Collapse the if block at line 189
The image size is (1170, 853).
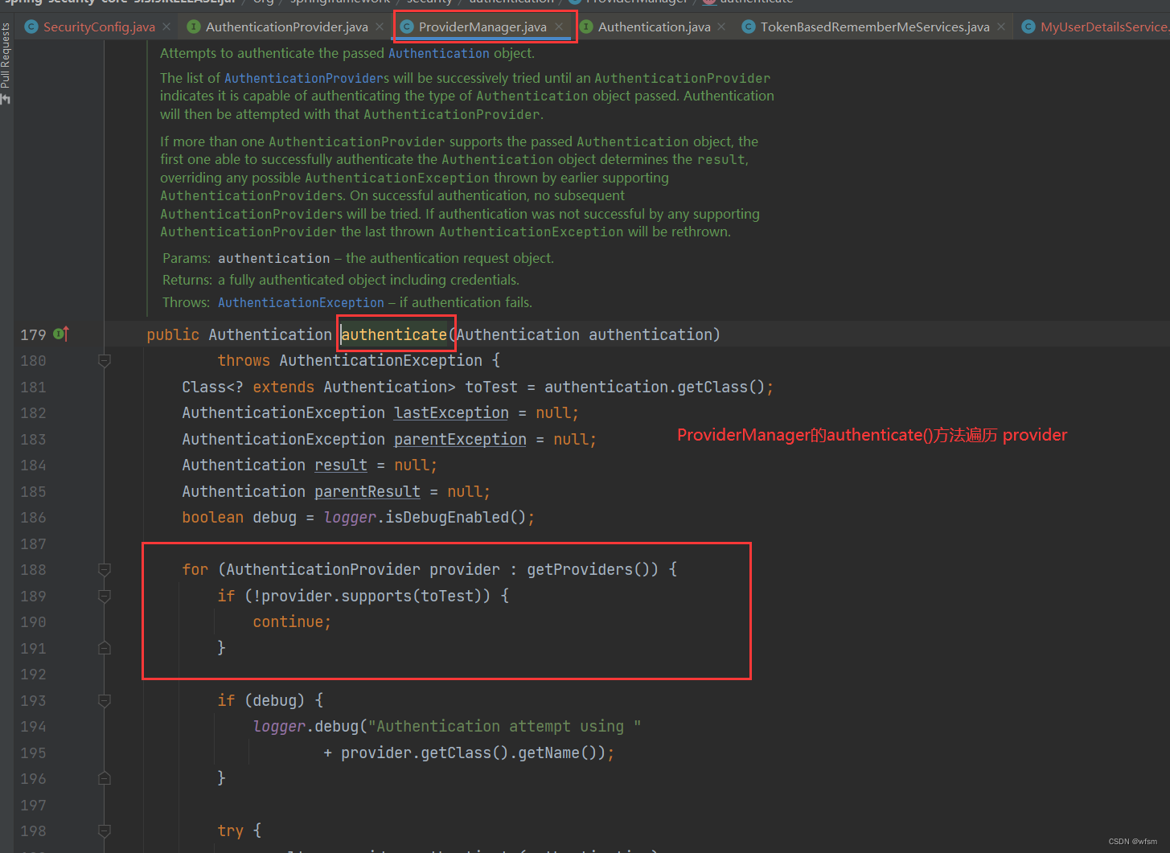point(104,596)
